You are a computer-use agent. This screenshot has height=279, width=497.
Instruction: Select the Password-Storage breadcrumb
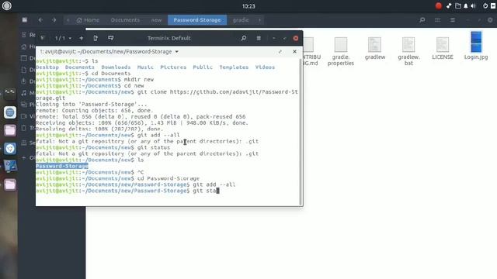click(x=197, y=20)
